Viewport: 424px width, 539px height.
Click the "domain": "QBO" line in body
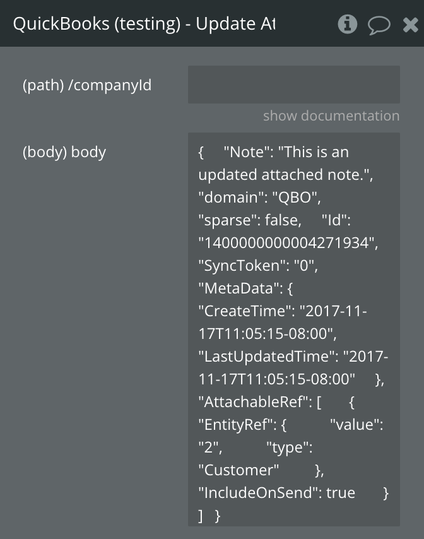260,198
